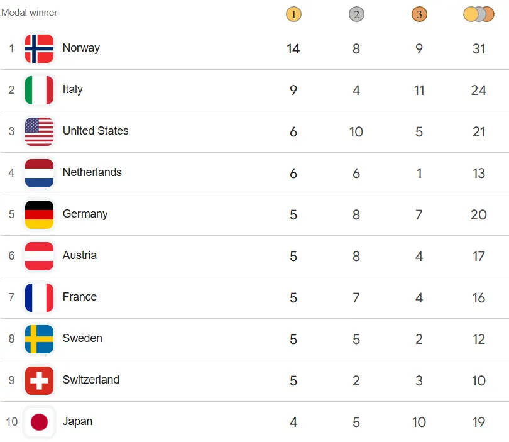The width and height of the screenshot is (509, 442).
Task: Click the total medals column header
Action: click(479, 14)
